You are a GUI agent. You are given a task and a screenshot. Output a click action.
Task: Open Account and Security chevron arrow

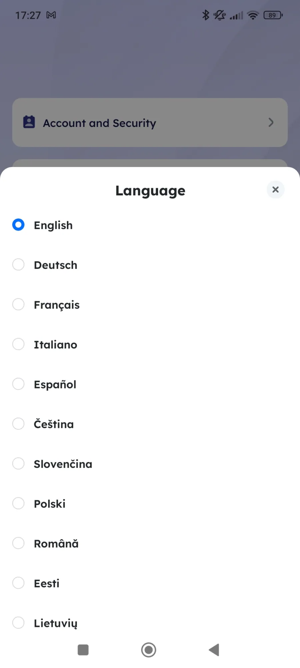271,122
